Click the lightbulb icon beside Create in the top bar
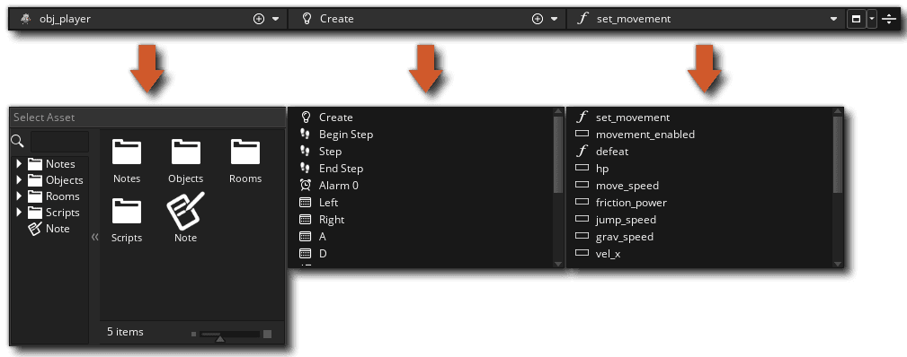 point(307,19)
